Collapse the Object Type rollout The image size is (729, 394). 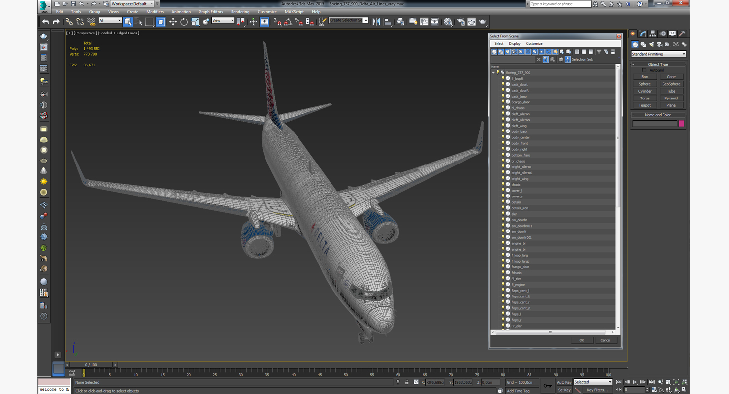pos(658,64)
